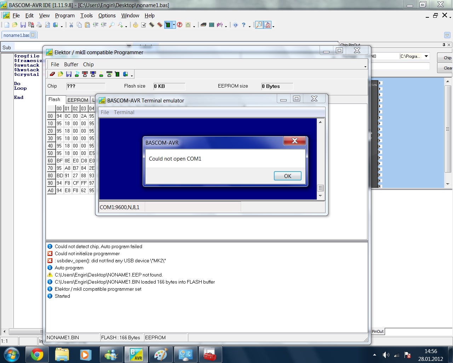453x363 pixels.
Task: Click the Open folder icon in programmer toolbar
Action: [61, 74]
